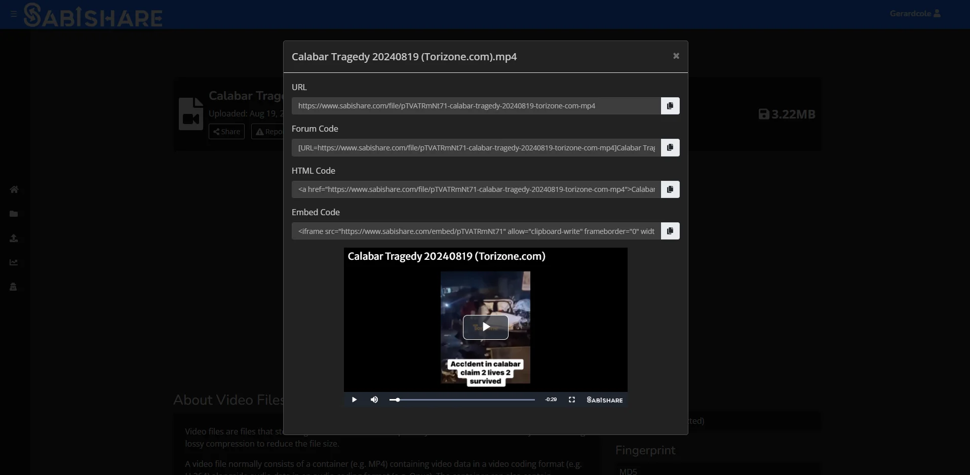
Task: Click the Sabishare logo in the header
Action: (x=93, y=15)
